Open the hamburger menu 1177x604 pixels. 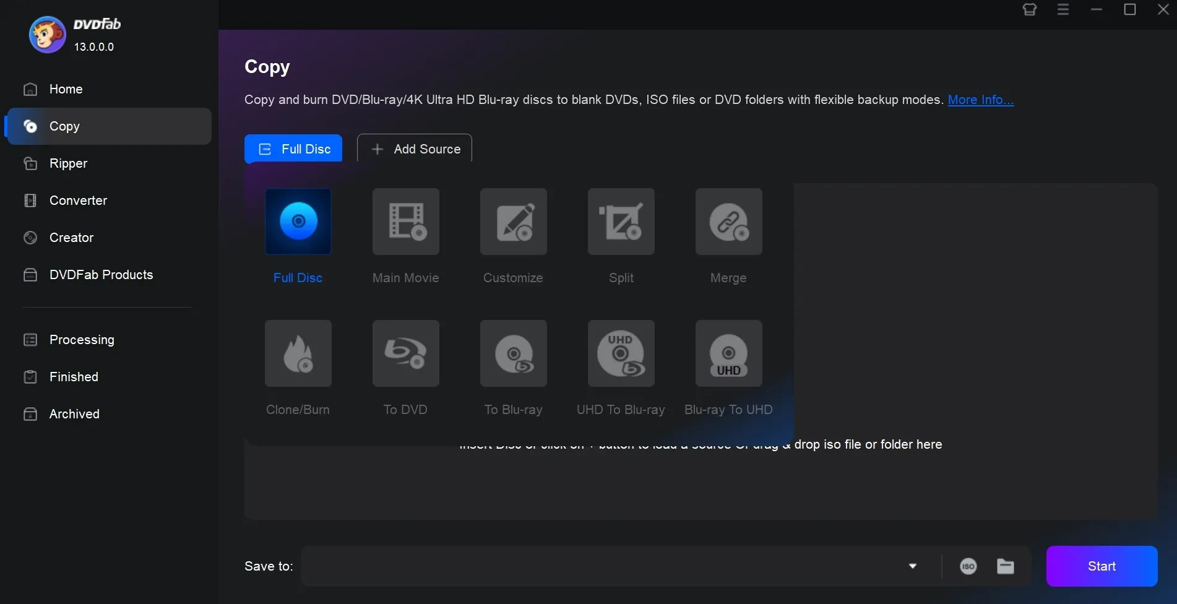[1063, 9]
